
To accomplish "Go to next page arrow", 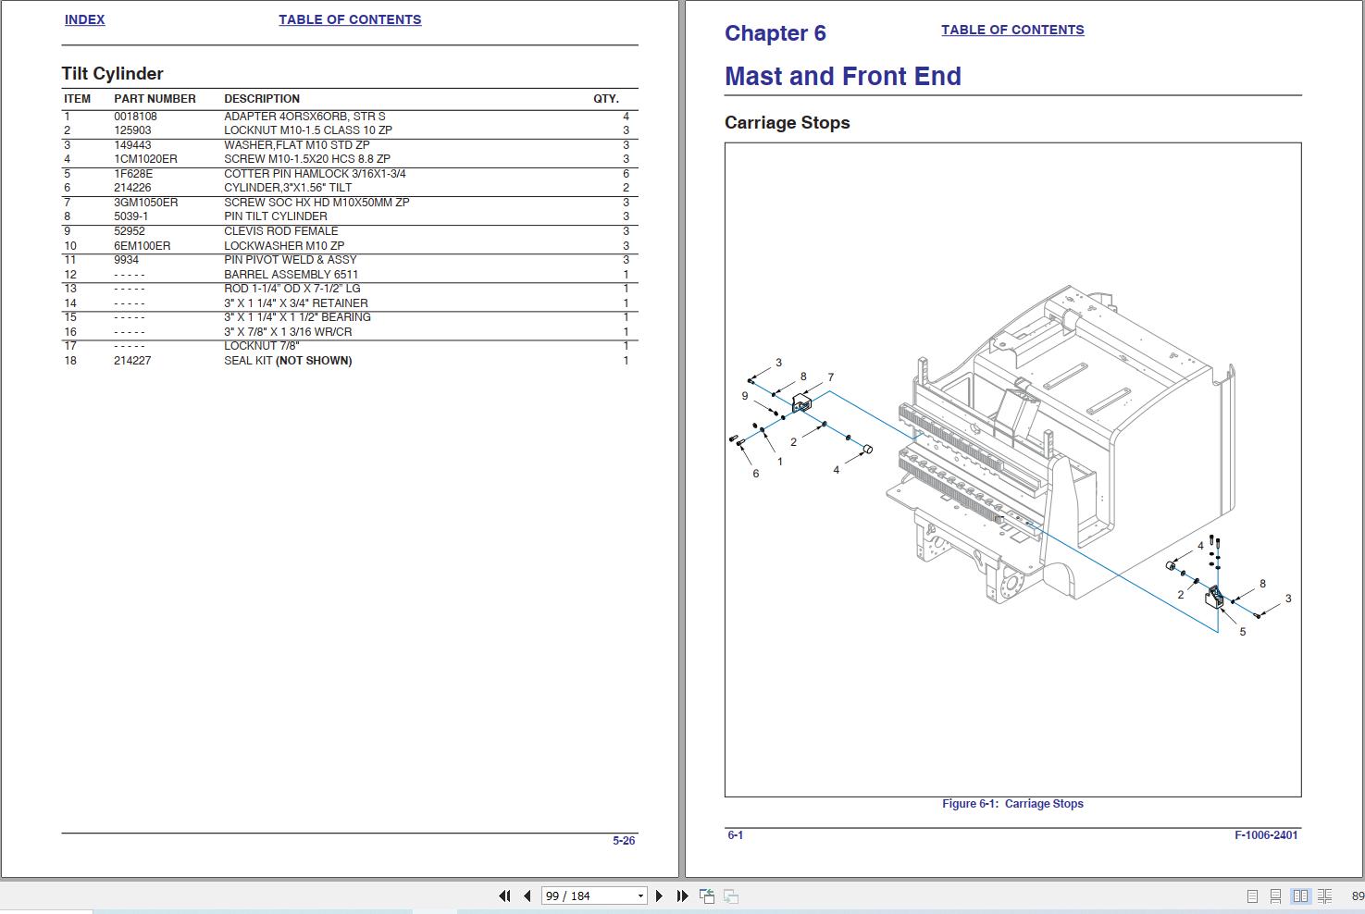I will click(659, 895).
